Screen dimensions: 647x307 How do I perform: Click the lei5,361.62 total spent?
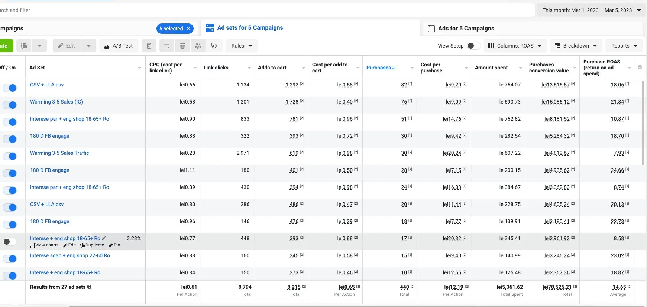click(x=509, y=287)
